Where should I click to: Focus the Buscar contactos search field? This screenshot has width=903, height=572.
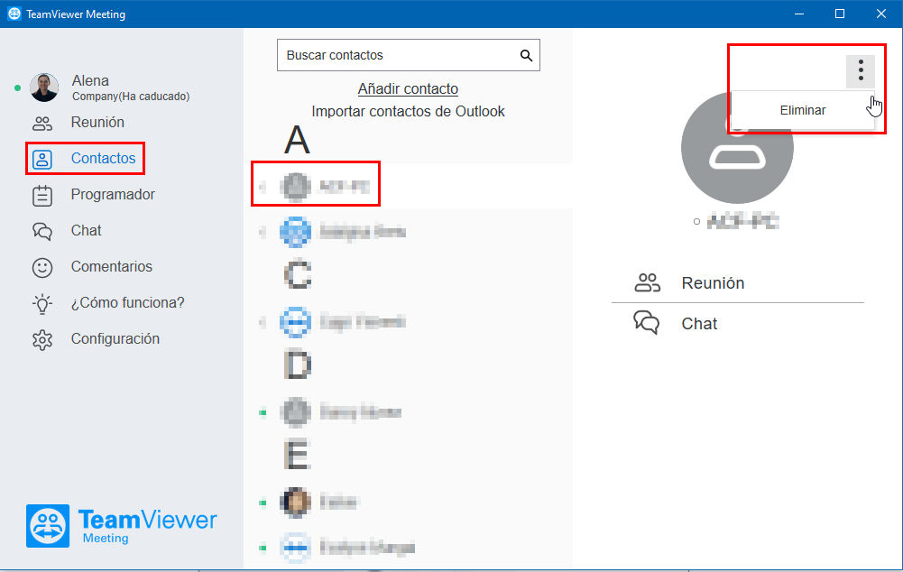click(409, 55)
